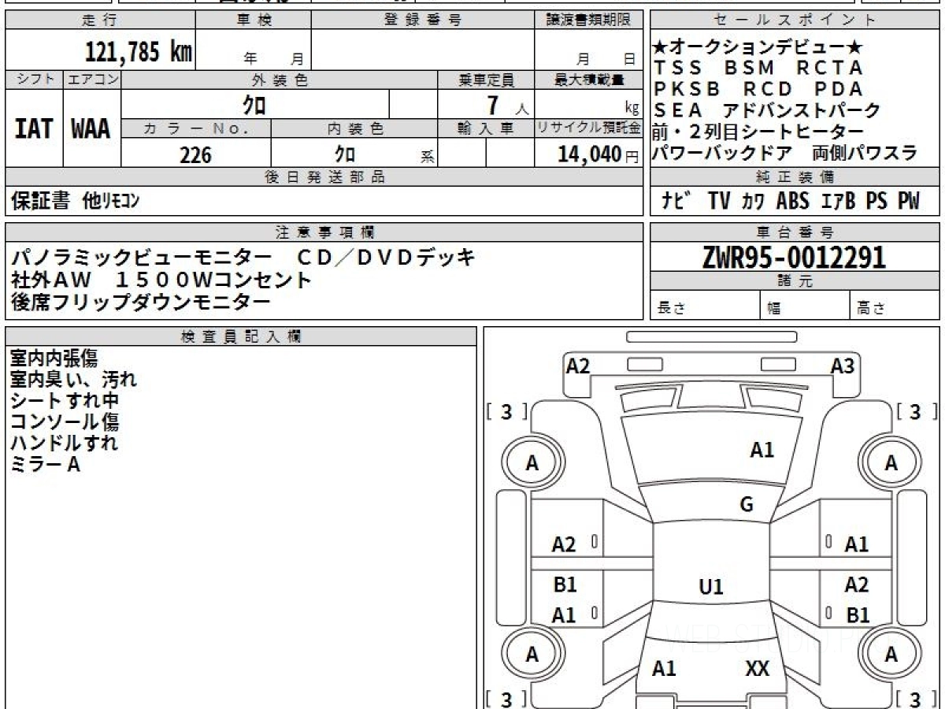Screen dimensions: 945x709
Task: Click the ミラーA inspector note
Action: click(45, 465)
